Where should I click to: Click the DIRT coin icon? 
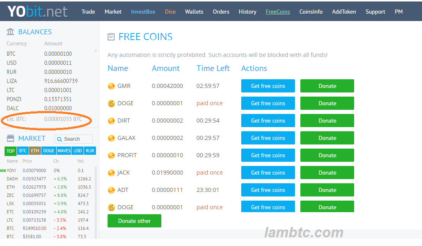tap(111, 121)
